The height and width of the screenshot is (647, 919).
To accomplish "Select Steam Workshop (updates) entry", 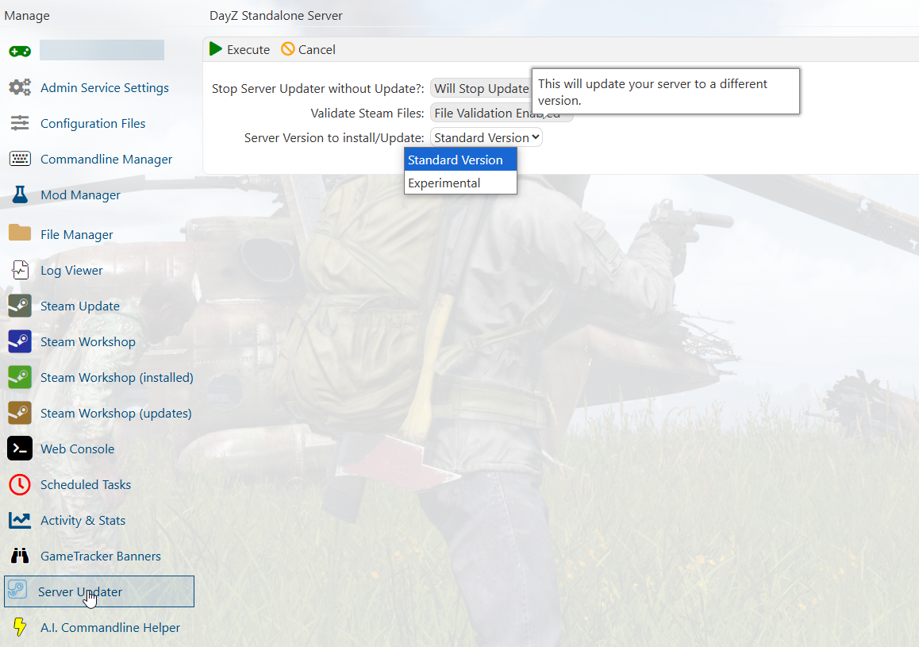I will 116,414.
